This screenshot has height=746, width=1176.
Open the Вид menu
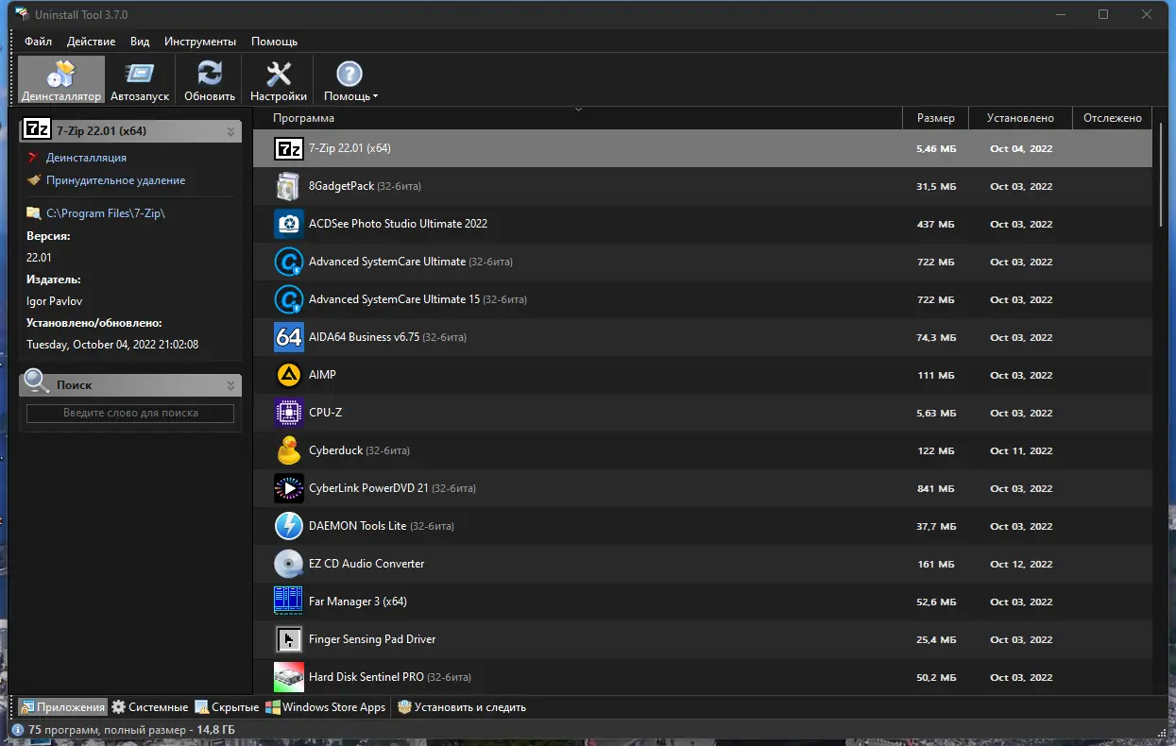(x=140, y=42)
